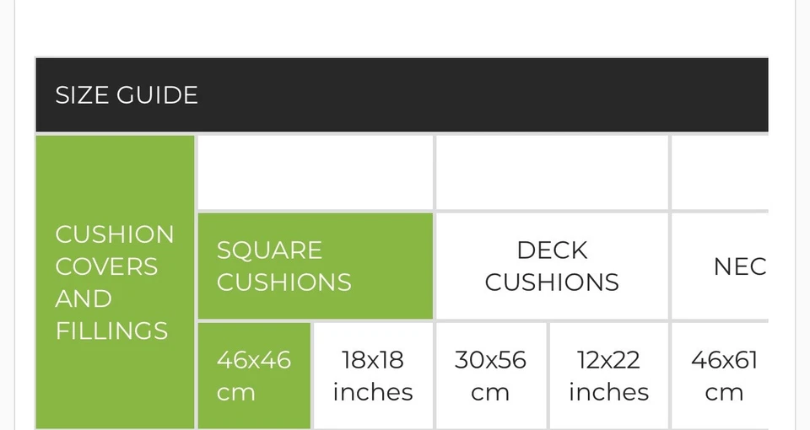
Task: Click the 46x61 cm size cell
Action: 724,375
